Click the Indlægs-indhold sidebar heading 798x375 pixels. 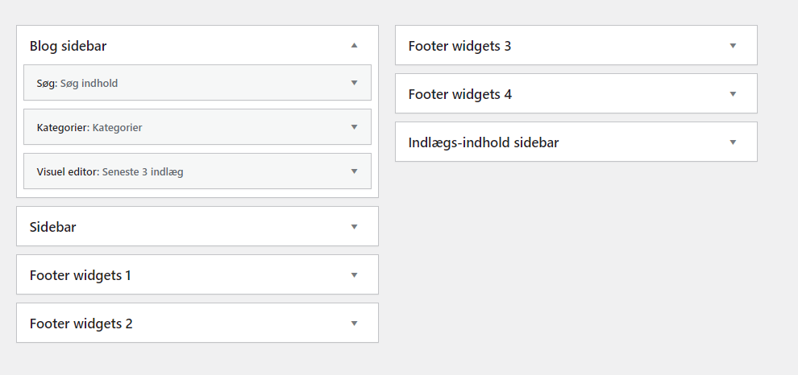coord(484,142)
